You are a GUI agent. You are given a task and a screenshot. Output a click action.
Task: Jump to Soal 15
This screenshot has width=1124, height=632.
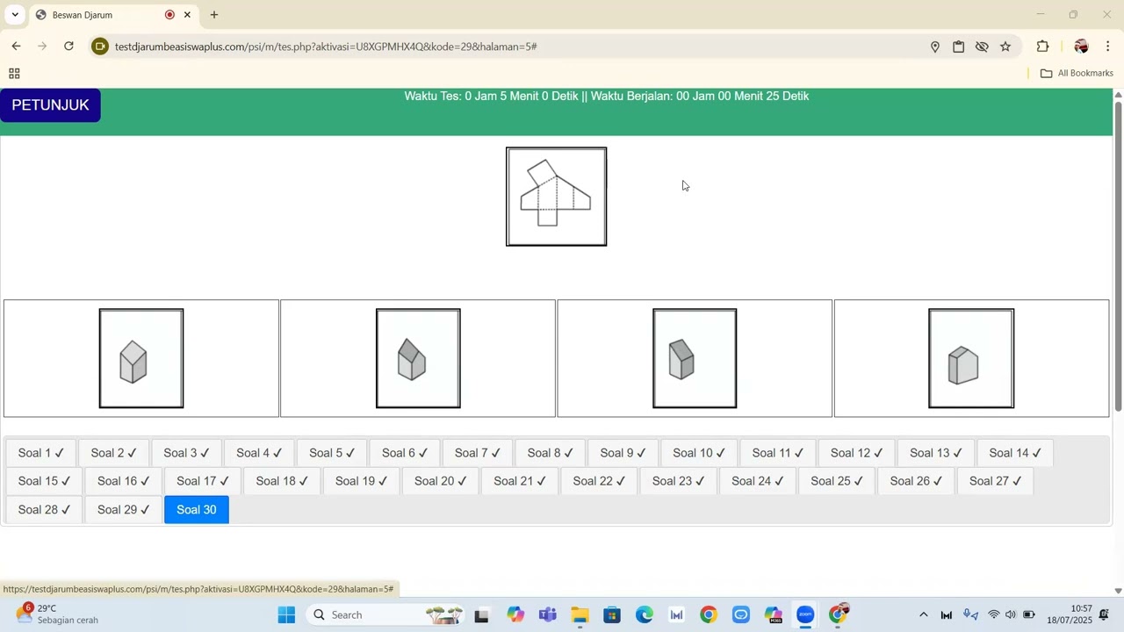(x=45, y=481)
